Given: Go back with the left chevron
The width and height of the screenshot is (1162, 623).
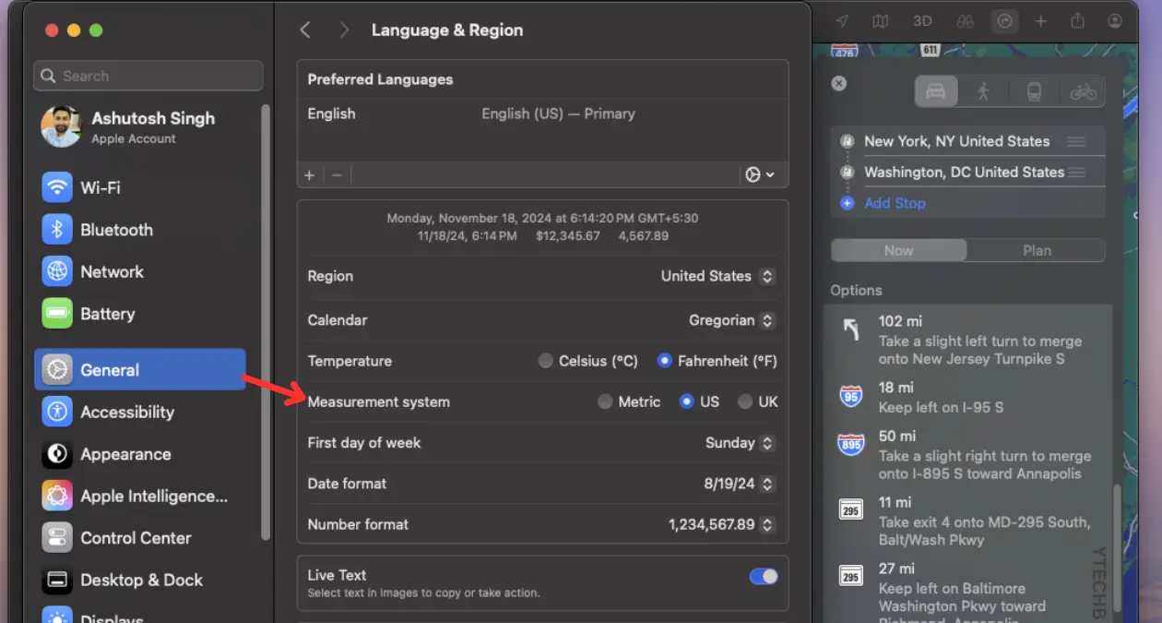Looking at the screenshot, I should pos(305,30).
